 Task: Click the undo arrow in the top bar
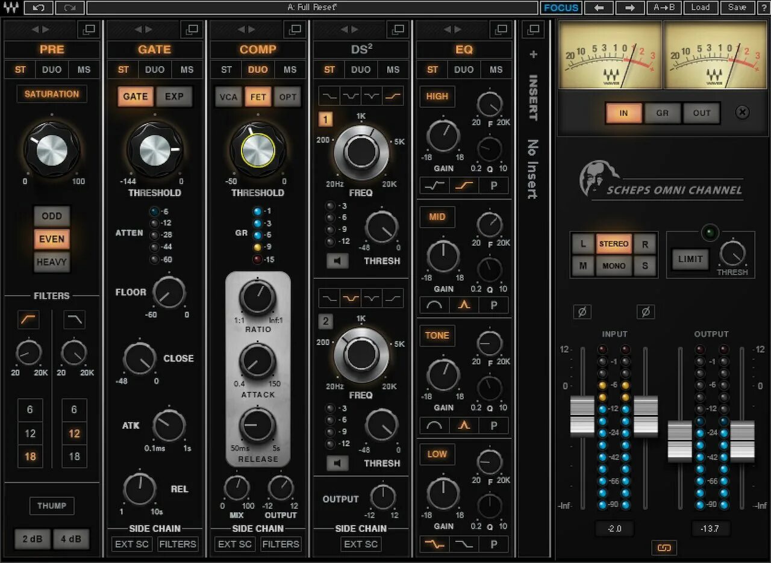tap(39, 8)
